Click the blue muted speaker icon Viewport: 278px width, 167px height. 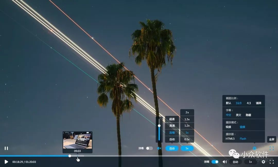[x=159, y=148]
